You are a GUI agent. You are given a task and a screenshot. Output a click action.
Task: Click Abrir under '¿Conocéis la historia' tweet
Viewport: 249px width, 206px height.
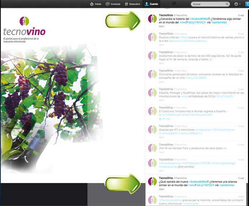(161, 26)
